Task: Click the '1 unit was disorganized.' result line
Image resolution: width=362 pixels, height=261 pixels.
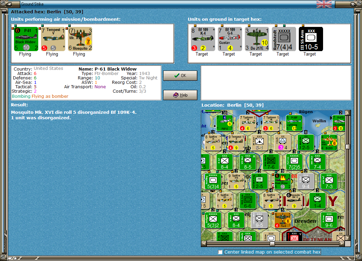Action: tap(41, 118)
